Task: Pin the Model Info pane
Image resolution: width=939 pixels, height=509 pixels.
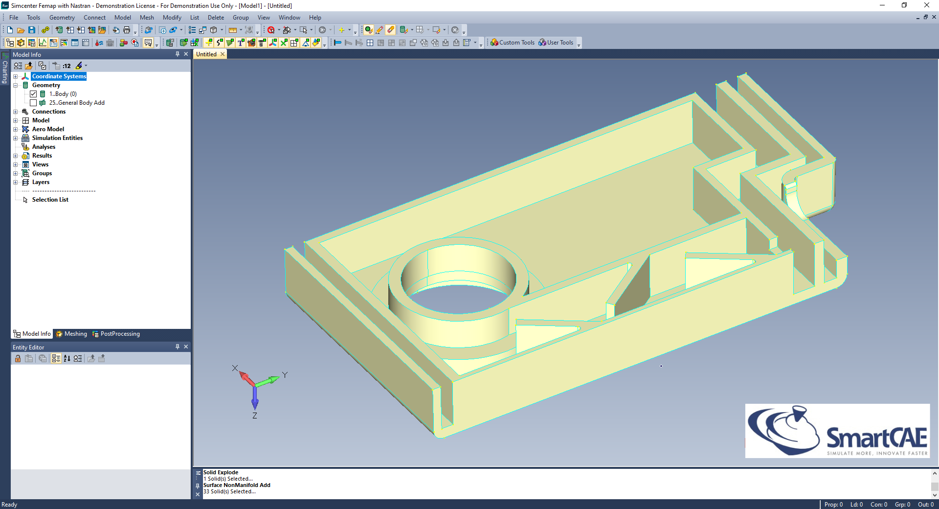Action: (178, 54)
